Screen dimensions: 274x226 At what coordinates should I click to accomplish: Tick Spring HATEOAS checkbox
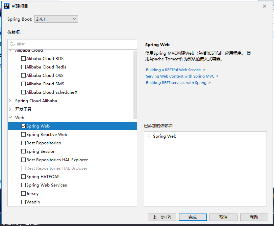click(23, 177)
